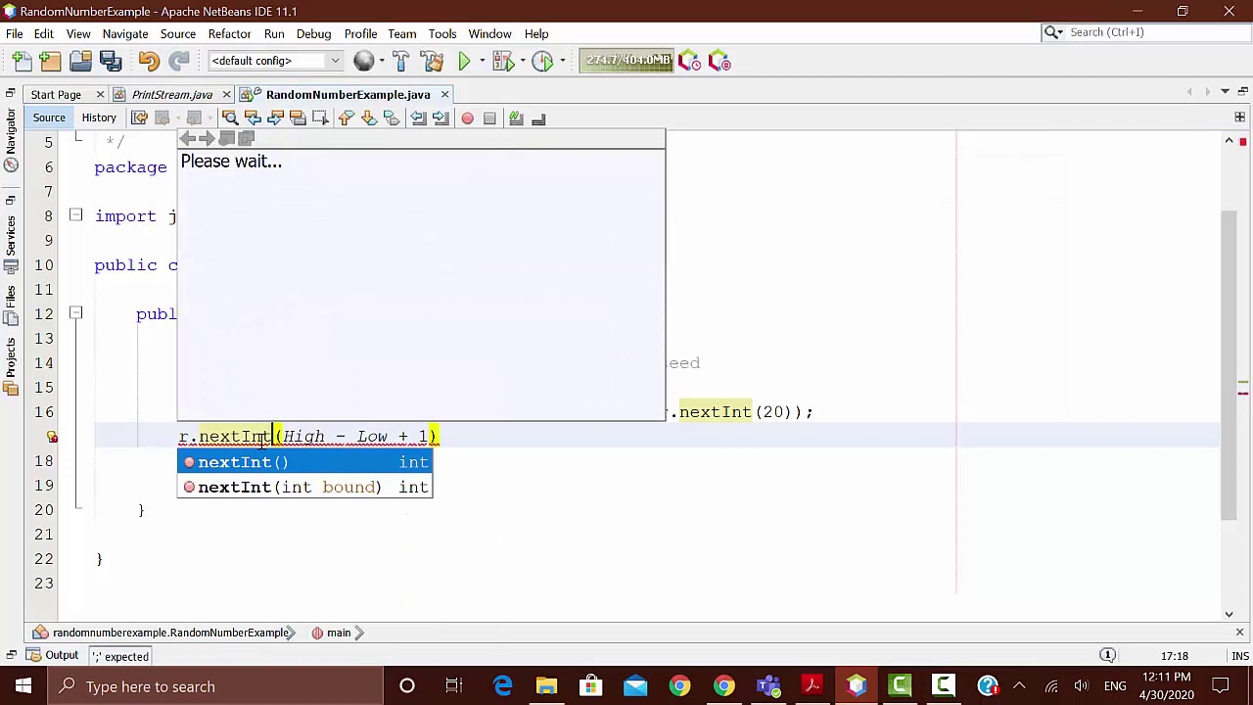Image resolution: width=1253 pixels, height=705 pixels.
Task: Click the Save All icon
Action: pos(111,61)
